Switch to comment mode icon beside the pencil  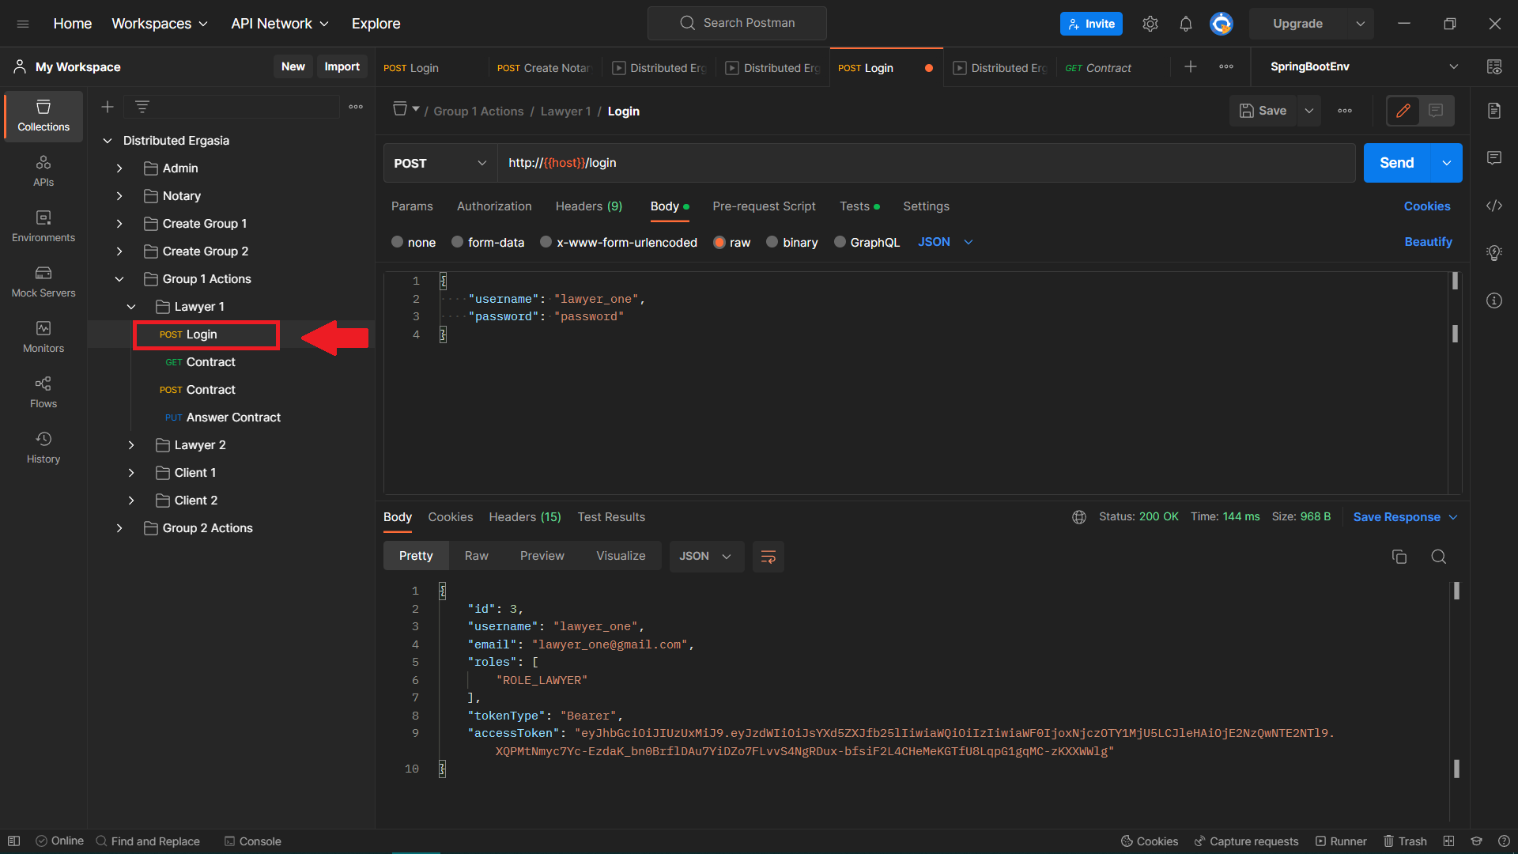1436,111
